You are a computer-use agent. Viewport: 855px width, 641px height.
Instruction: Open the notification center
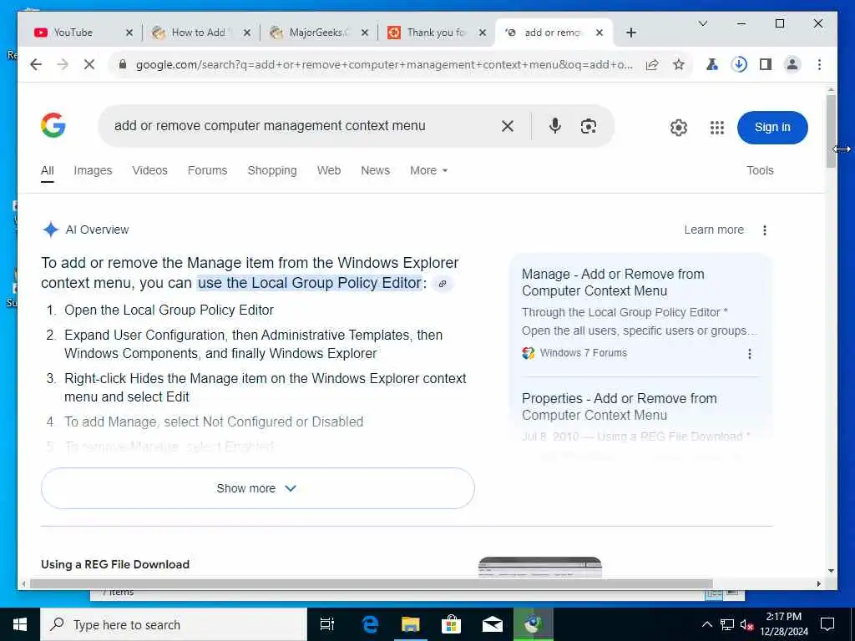827,624
